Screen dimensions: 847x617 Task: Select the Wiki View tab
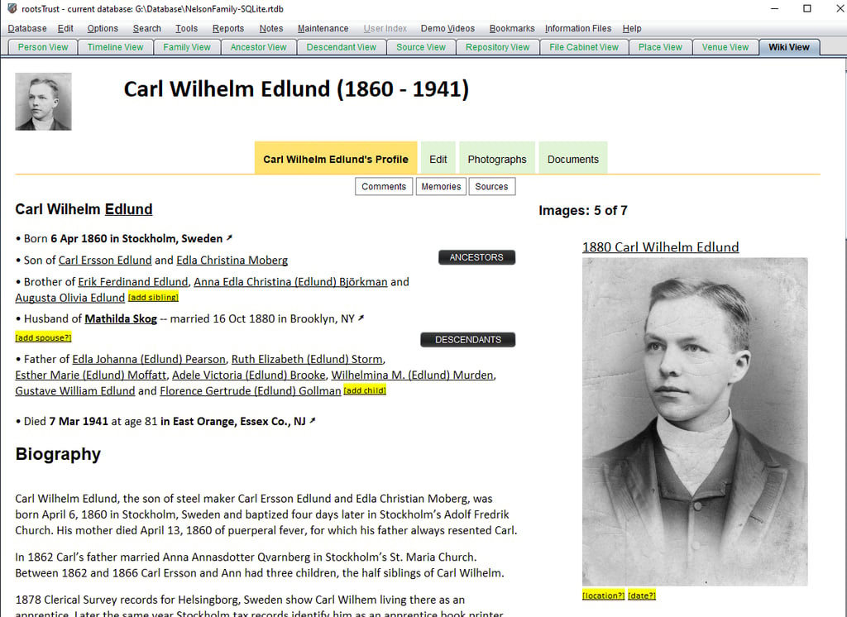click(x=789, y=47)
